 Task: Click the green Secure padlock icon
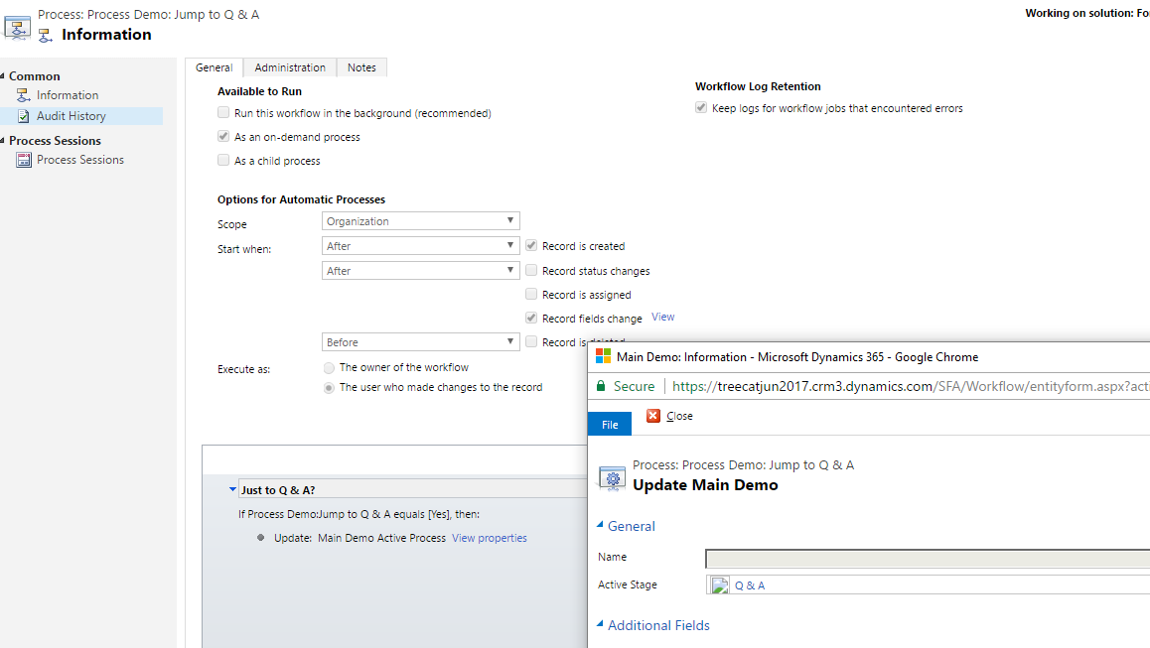601,386
